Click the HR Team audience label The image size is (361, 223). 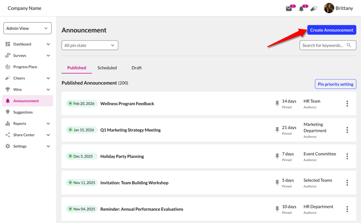click(x=312, y=101)
